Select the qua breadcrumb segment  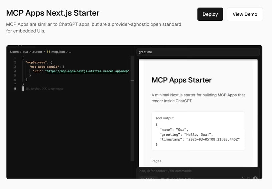pos(25,52)
